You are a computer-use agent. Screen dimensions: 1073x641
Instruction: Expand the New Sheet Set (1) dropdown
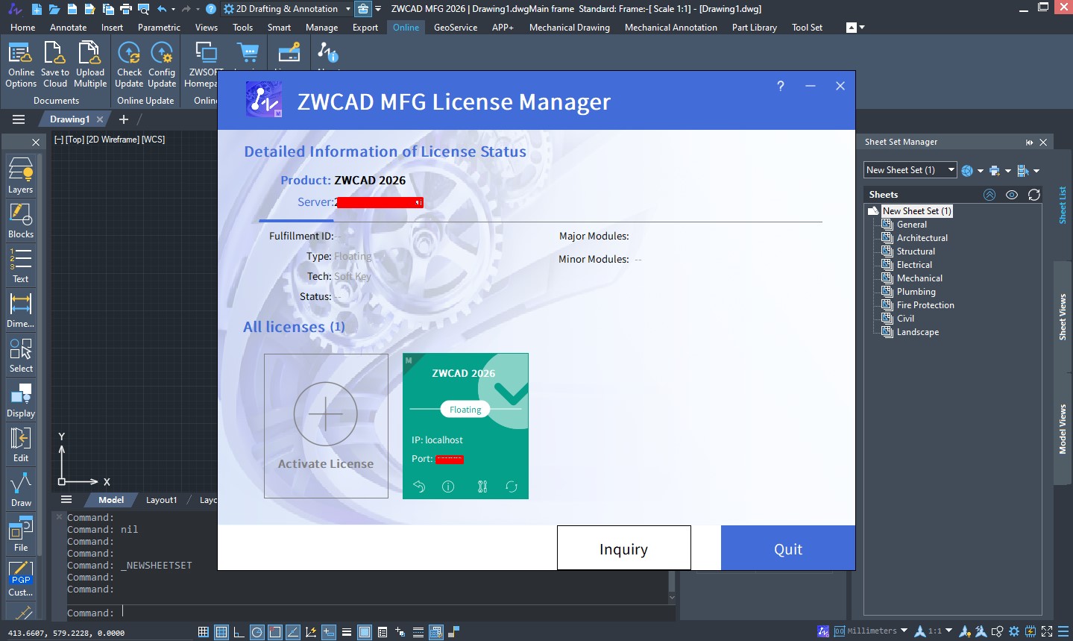click(x=950, y=169)
